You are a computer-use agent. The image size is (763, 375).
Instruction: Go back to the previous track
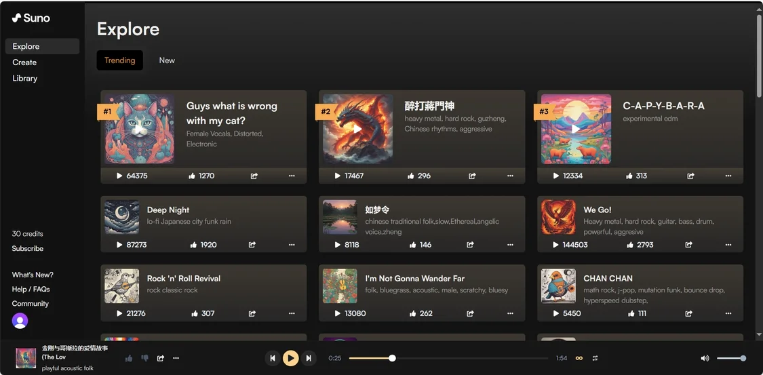point(273,358)
